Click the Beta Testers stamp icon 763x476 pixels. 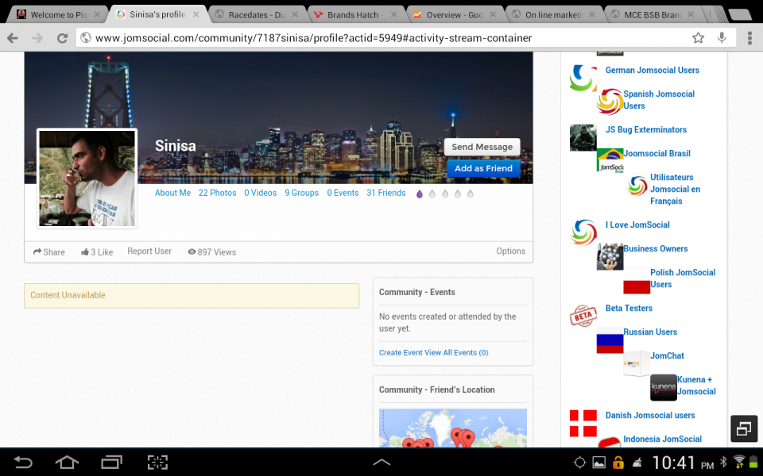click(583, 316)
